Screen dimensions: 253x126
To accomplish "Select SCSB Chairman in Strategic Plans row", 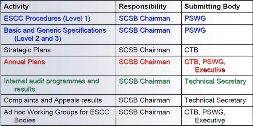I will point(144,50).
